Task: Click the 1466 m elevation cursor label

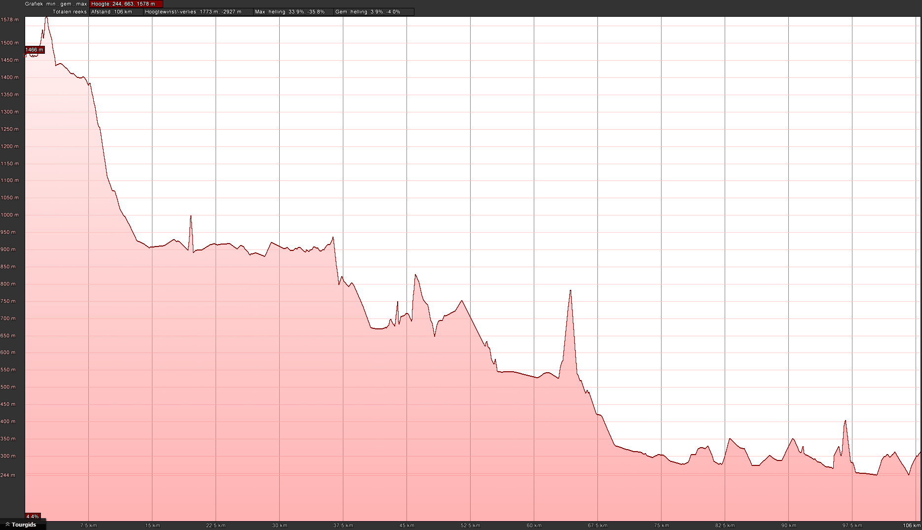Action: coord(35,50)
